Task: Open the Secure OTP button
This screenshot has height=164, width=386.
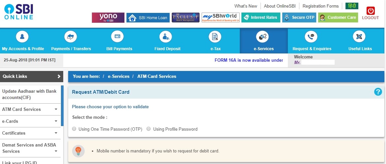Action: click(x=299, y=17)
